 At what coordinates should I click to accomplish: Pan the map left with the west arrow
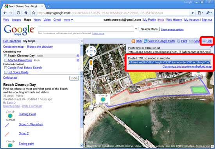[x=87, y=51]
